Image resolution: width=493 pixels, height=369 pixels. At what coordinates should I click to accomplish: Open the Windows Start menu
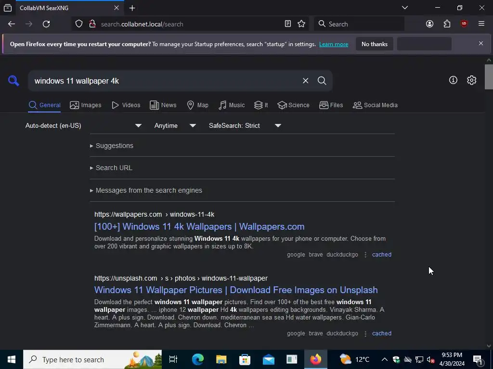(x=12, y=359)
